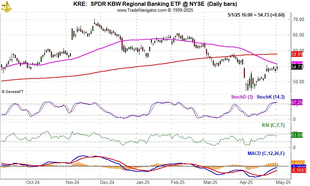Click the gold Trade Navigator logo icon
The height and width of the screenshot is (186, 310).
point(6,6)
